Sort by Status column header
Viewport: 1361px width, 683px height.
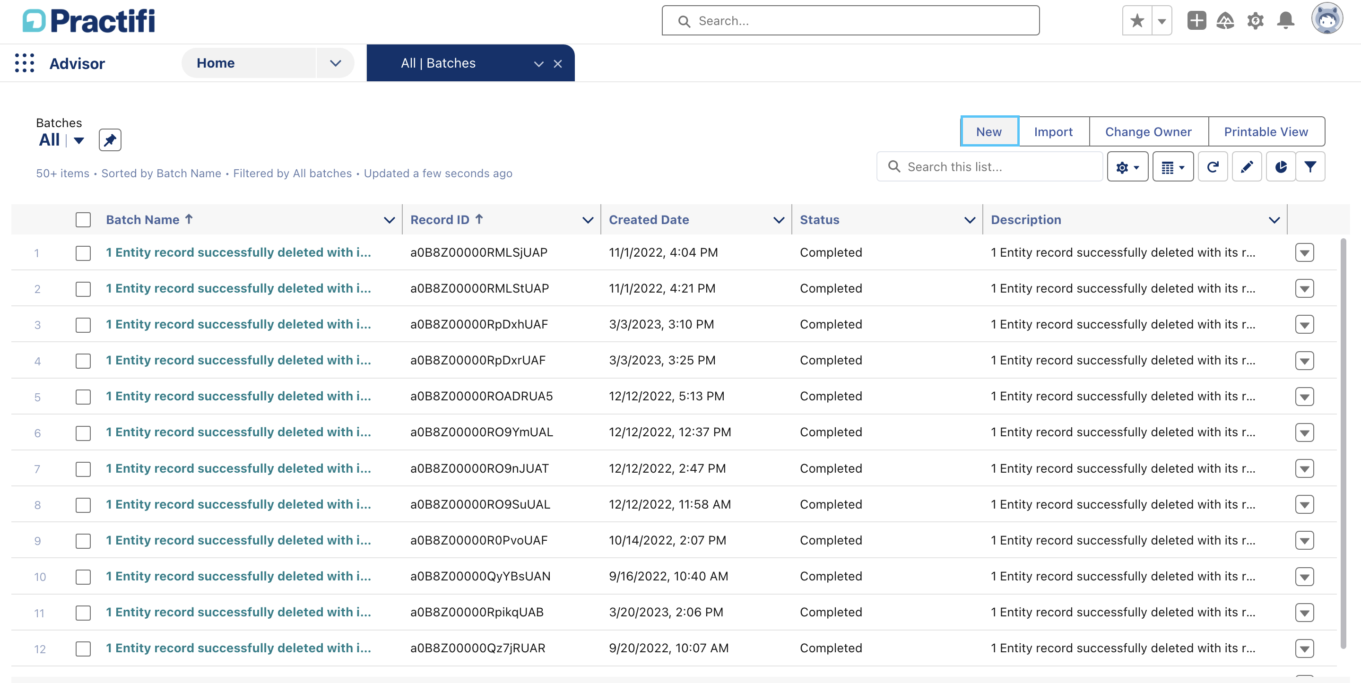coord(819,220)
